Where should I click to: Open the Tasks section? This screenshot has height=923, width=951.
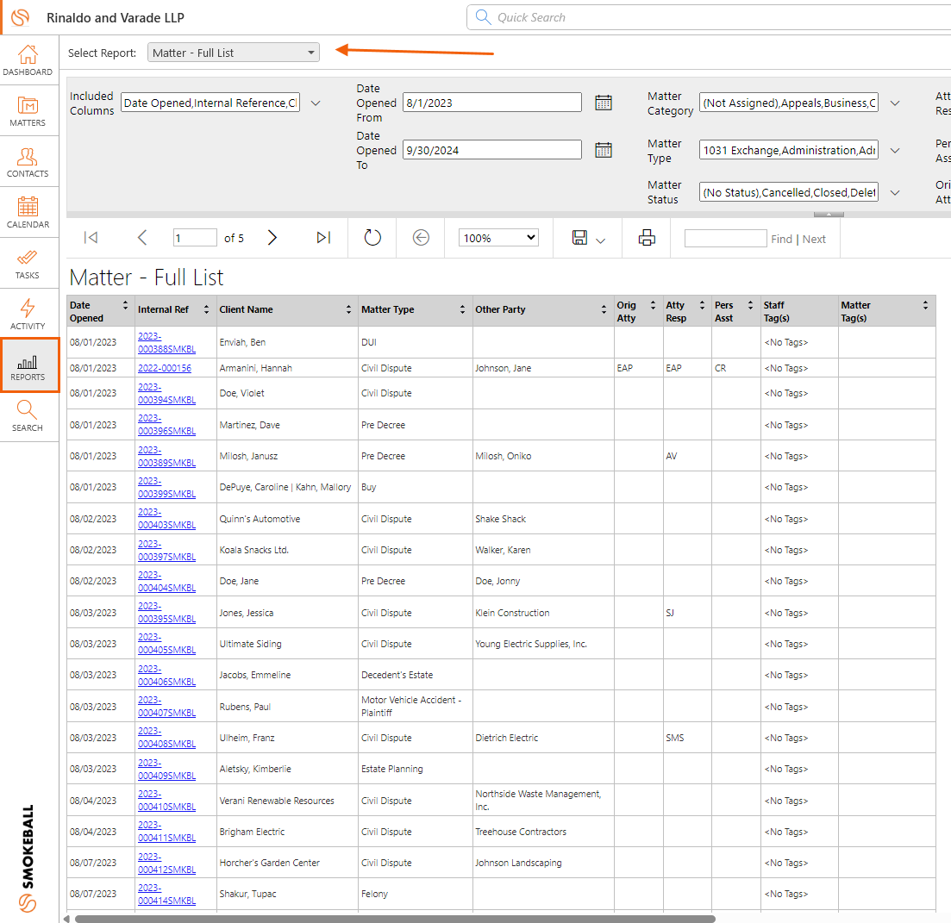[28, 264]
